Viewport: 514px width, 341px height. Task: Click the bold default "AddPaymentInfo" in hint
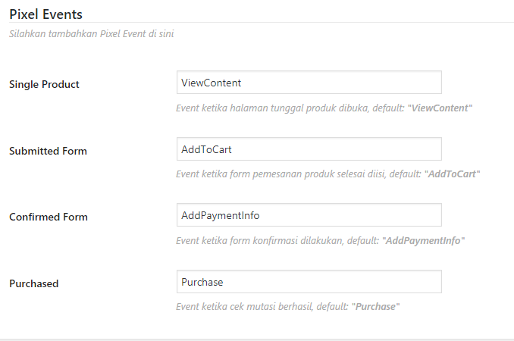pyautogui.click(x=424, y=240)
